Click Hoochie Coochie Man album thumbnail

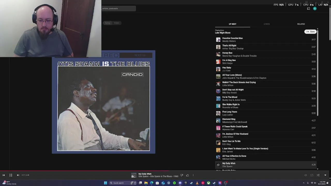pos(218,40)
